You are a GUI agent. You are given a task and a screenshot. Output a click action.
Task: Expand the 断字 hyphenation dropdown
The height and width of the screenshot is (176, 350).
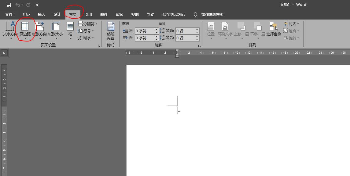click(86, 38)
